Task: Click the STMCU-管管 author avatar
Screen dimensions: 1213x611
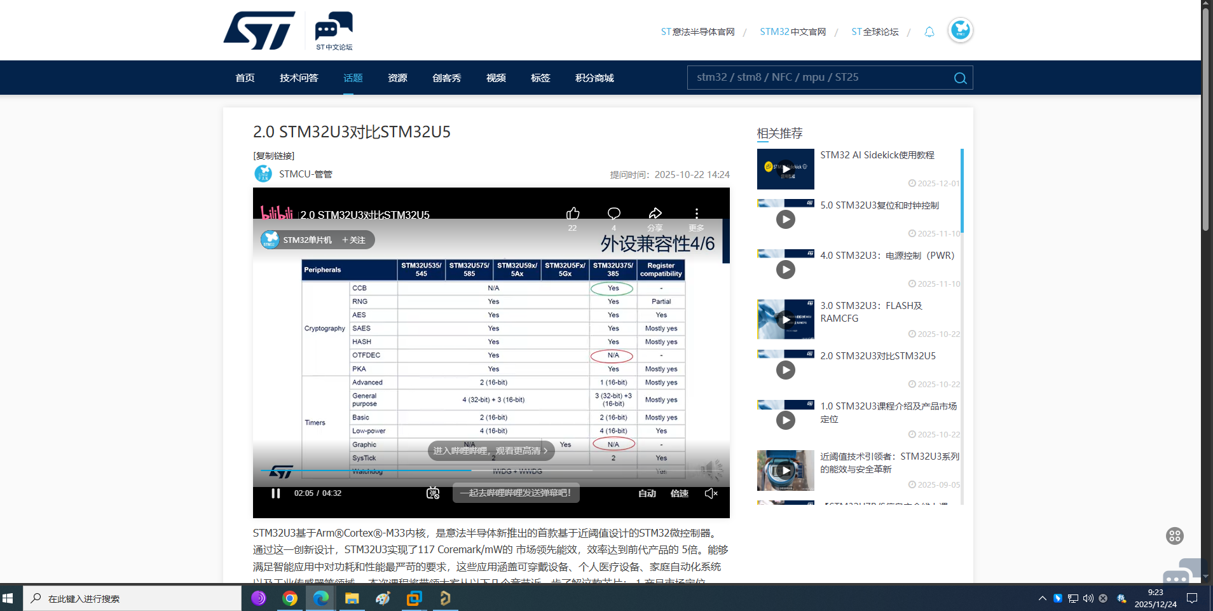Action: pos(263,174)
